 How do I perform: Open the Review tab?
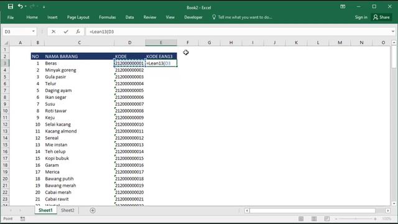click(150, 17)
